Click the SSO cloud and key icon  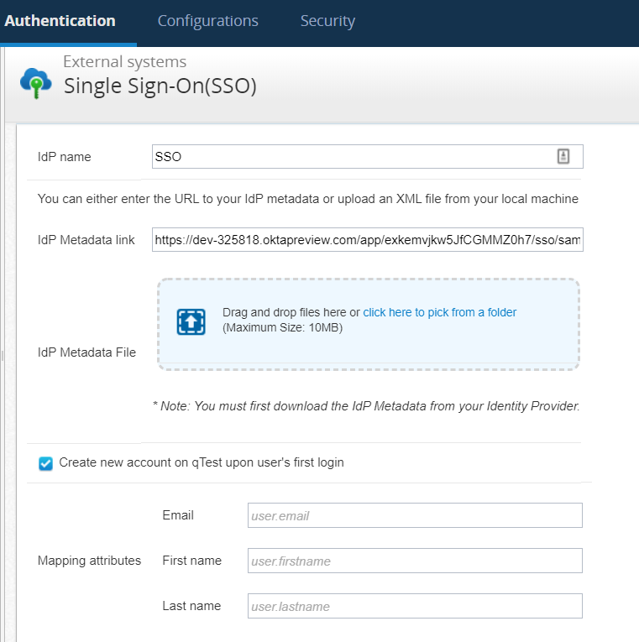point(35,81)
